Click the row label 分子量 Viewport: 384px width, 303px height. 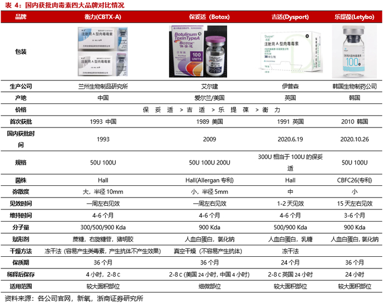(21, 227)
